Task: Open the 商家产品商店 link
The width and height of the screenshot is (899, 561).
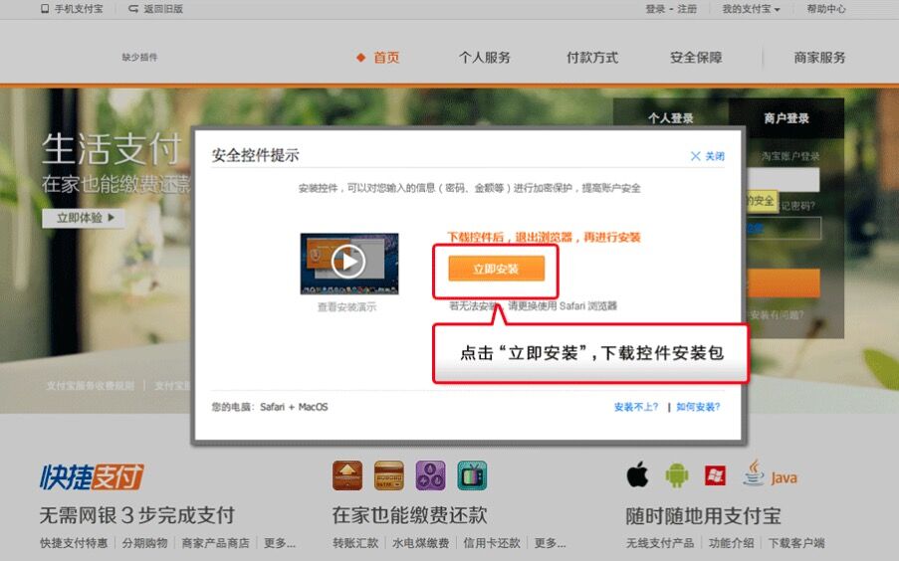Action: point(216,543)
